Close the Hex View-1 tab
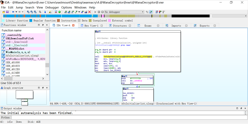 point(101,26)
